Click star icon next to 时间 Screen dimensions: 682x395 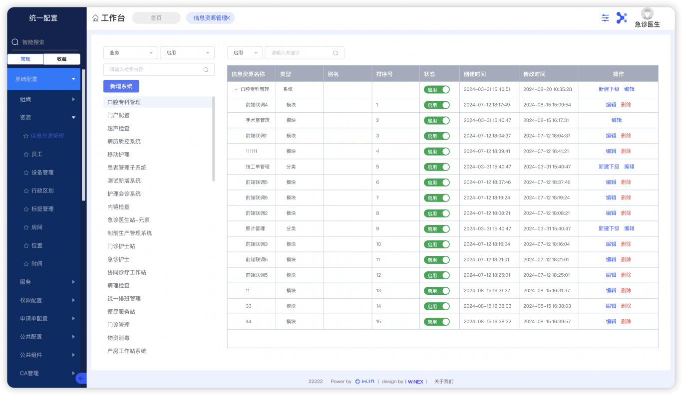coord(27,264)
